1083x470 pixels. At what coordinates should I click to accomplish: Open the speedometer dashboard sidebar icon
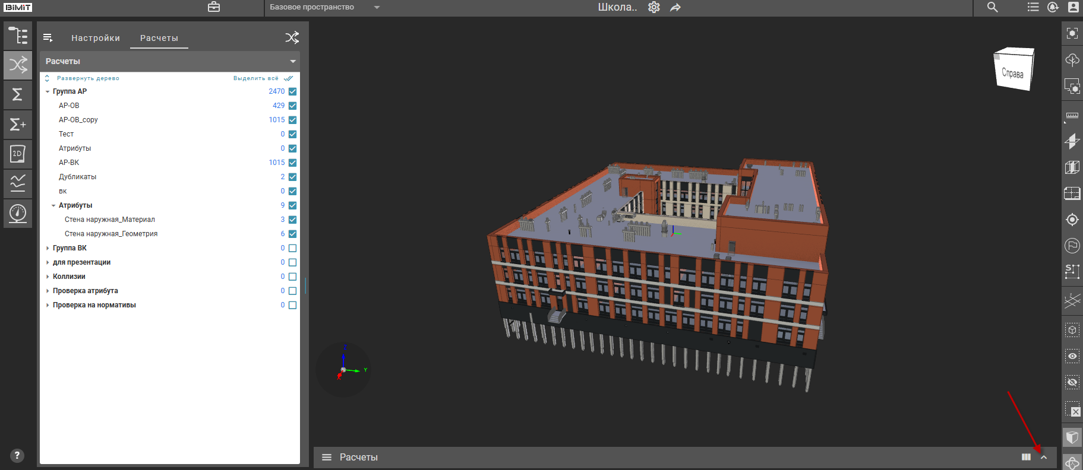coord(18,213)
